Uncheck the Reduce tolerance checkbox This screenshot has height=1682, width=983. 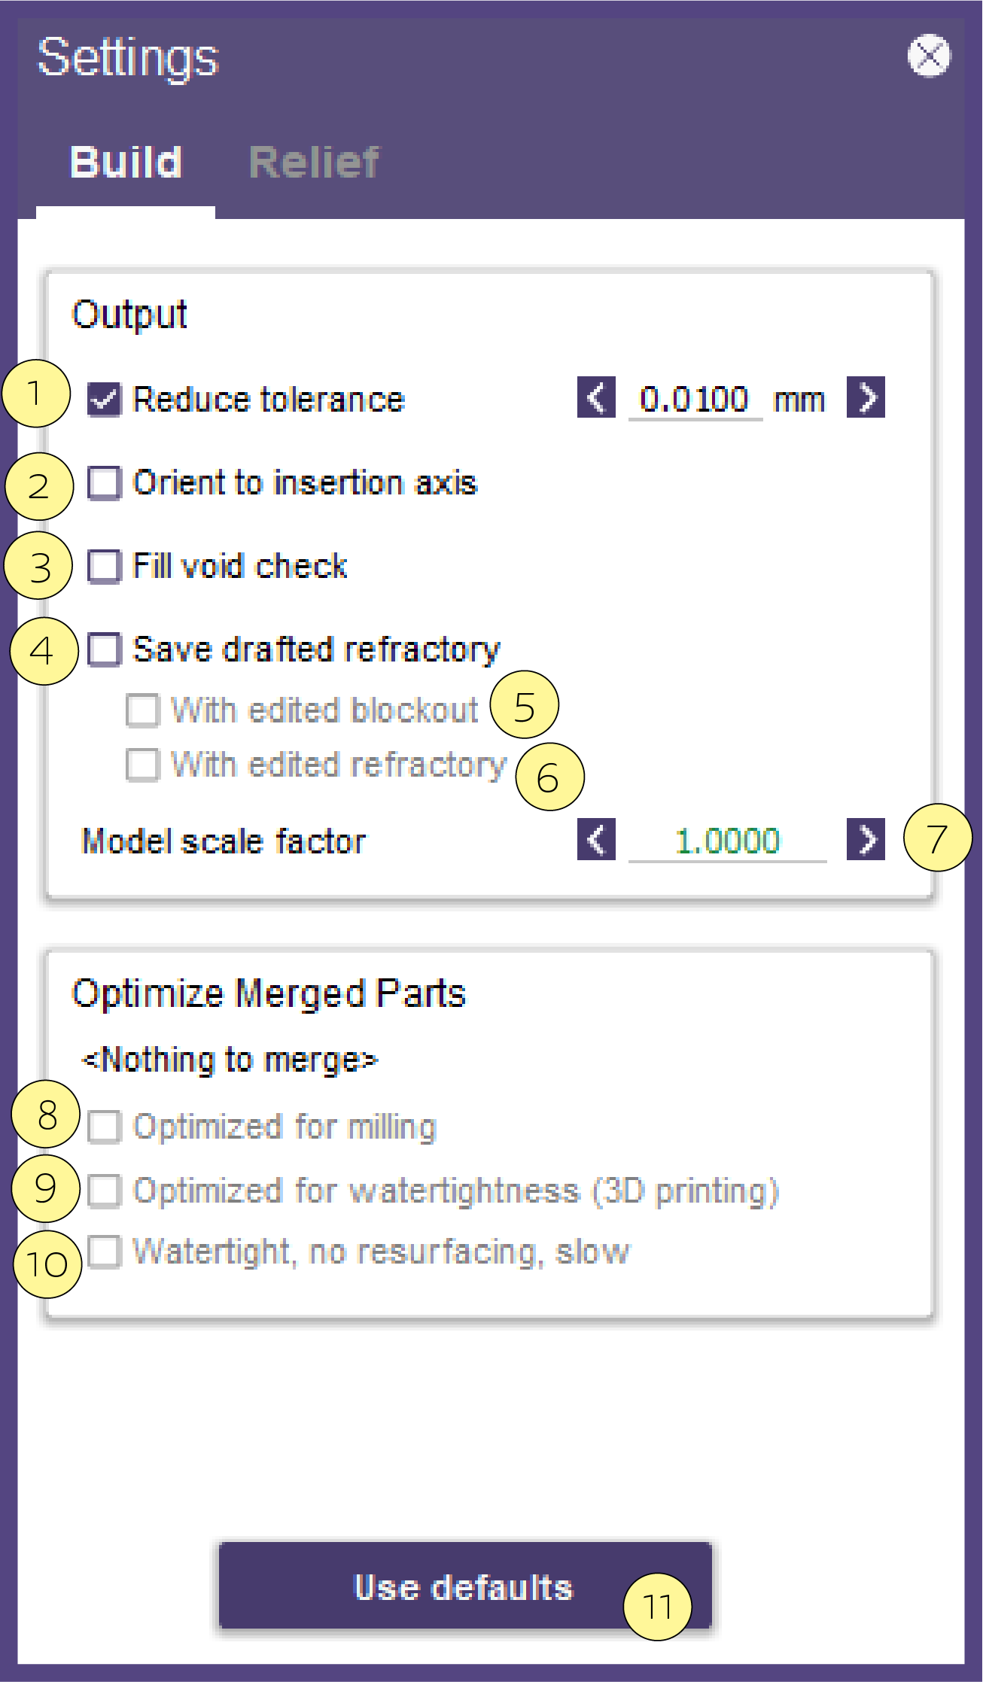point(104,399)
